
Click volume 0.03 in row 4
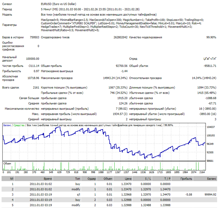point(109,200)
